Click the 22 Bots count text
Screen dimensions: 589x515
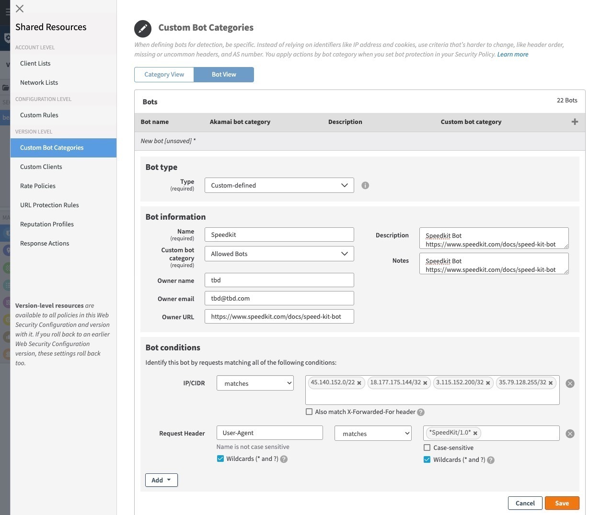click(x=567, y=100)
